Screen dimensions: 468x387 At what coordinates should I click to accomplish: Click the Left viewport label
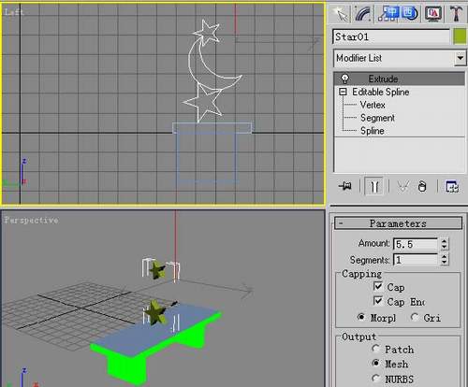pos(14,12)
